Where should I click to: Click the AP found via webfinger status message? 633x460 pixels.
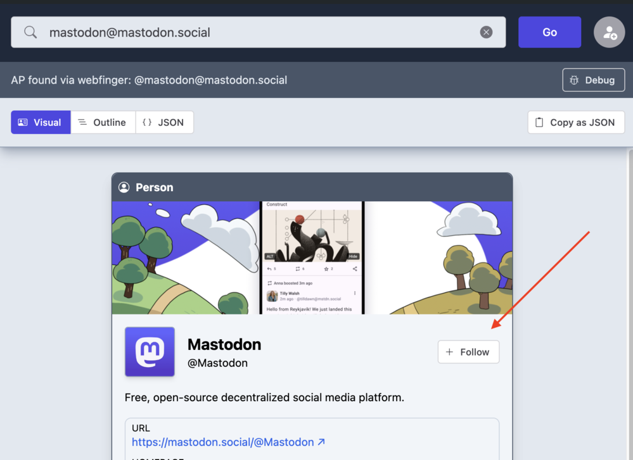149,80
